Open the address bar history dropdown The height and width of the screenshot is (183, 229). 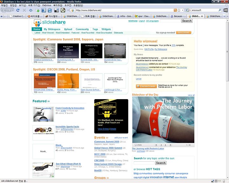183,10
